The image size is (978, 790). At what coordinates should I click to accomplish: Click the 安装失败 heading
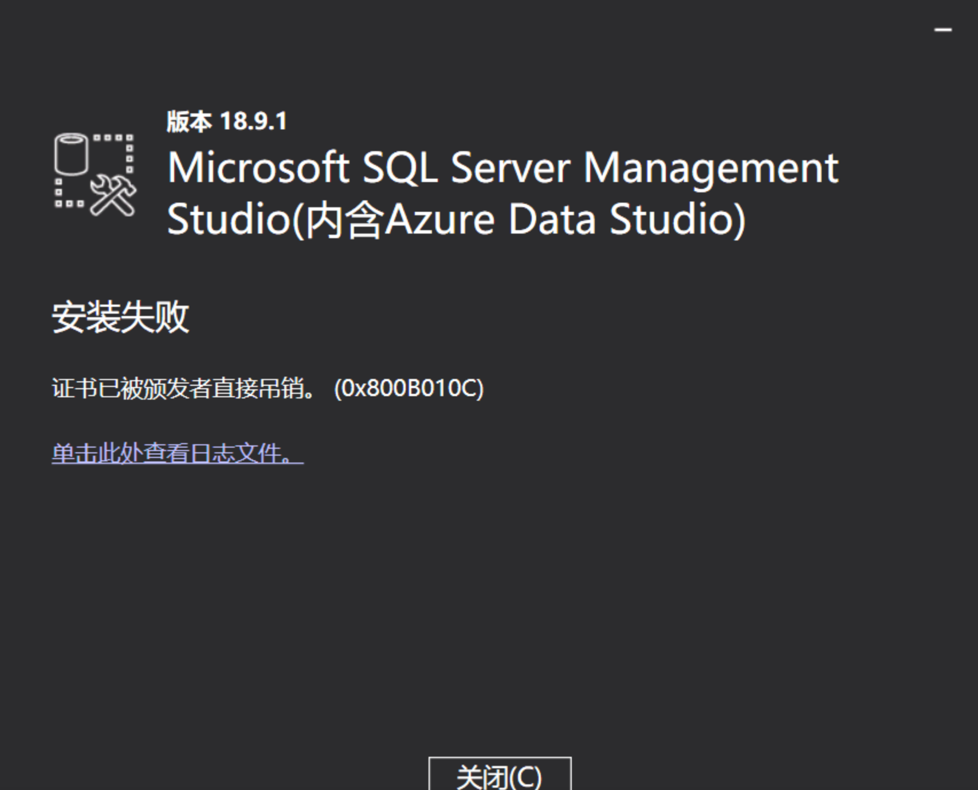click(x=120, y=317)
